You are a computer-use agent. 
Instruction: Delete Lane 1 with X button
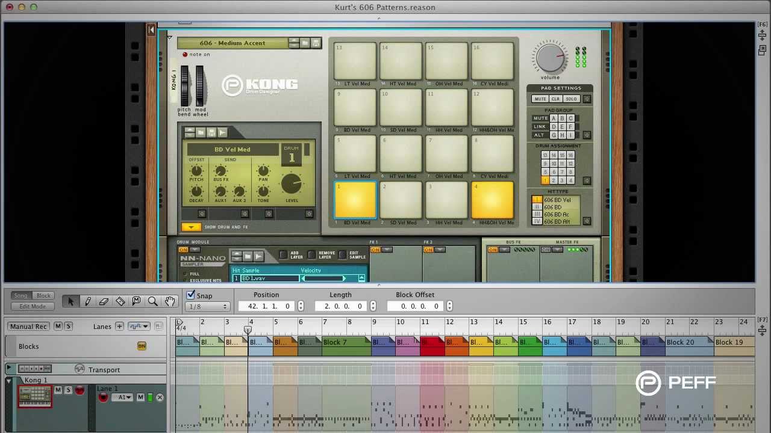pyautogui.click(x=160, y=398)
